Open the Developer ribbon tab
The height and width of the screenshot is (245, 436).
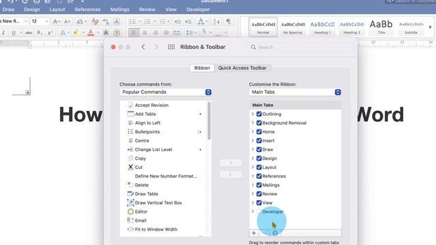tap(198, 10)
